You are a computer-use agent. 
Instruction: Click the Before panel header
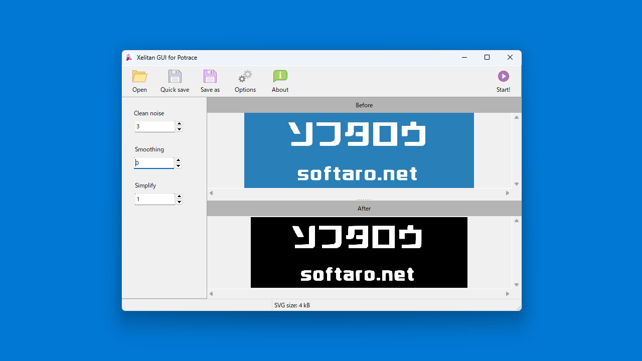[x=364, y=105]
